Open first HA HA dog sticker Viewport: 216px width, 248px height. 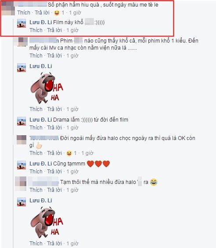coord(47,88)
